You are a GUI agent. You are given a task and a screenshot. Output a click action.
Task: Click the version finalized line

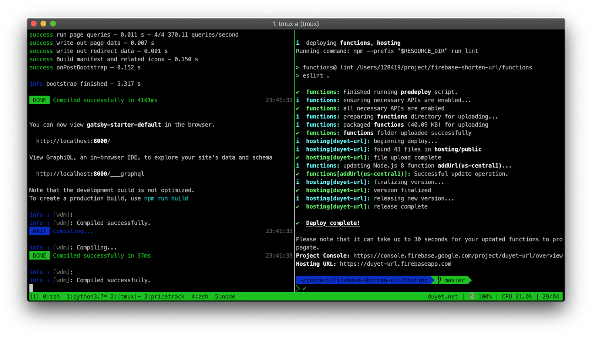click(363, 190)
